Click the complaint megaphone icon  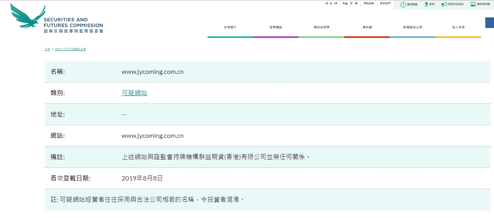point(444,4)
